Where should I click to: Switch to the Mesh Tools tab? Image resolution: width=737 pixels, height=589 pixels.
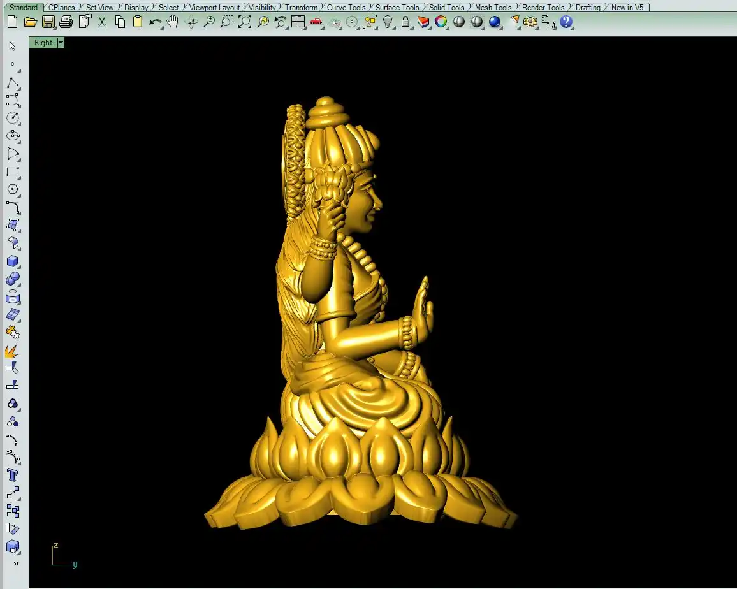pos(493,8)
